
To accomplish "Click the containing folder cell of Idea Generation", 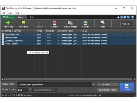I will [68, 35].
